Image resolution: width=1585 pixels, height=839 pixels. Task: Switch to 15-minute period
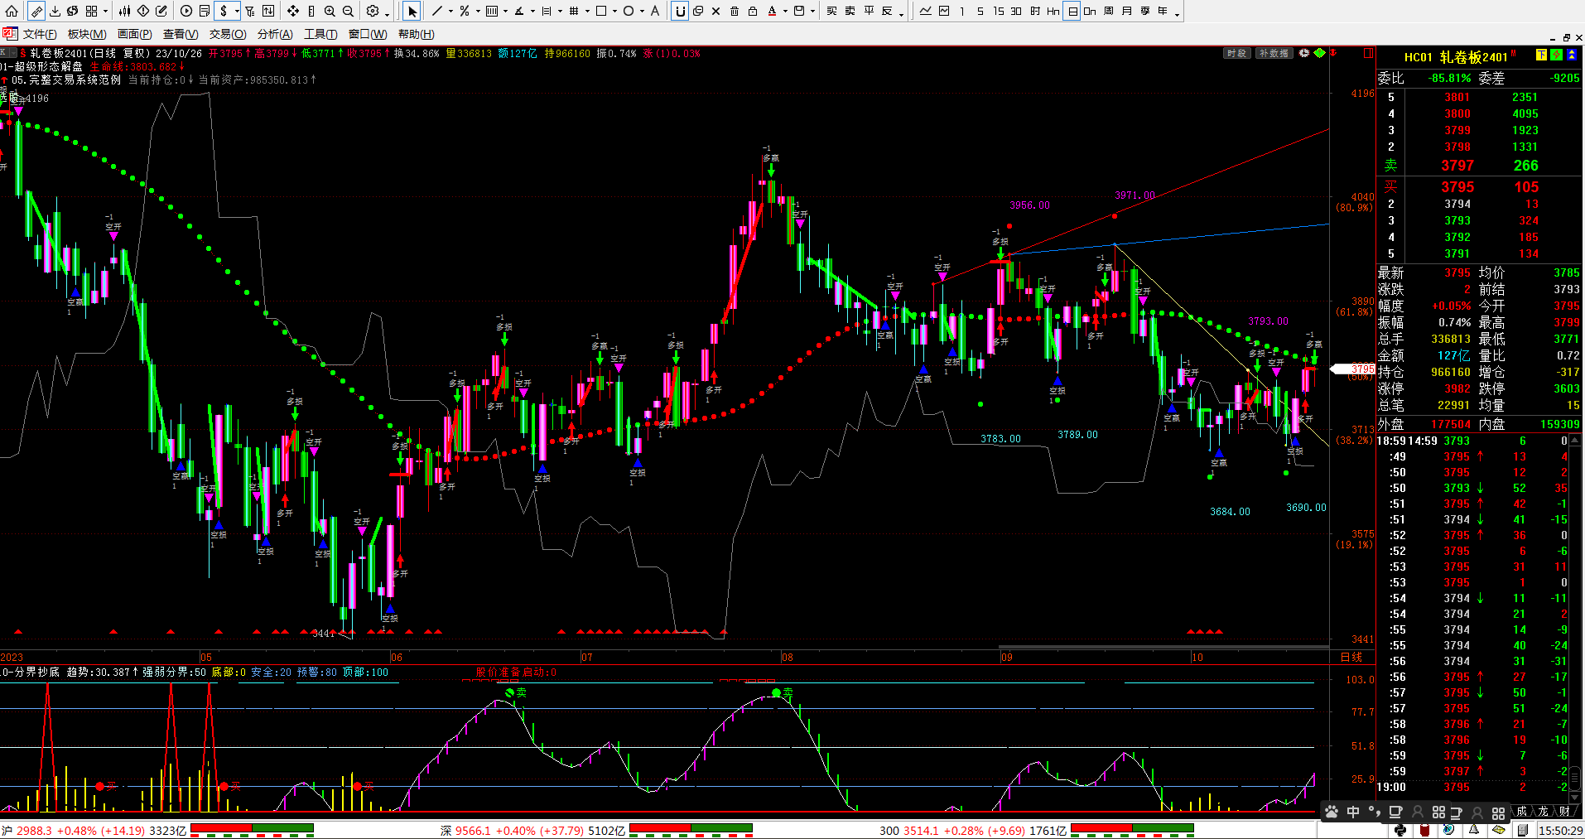[x=999, y=11]
